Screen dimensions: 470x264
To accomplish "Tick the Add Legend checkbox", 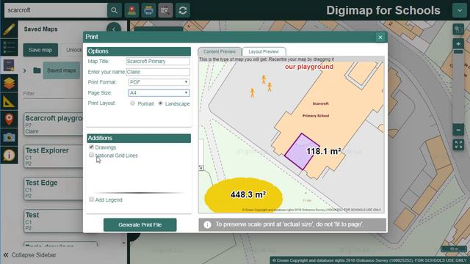I will [91, 199].
